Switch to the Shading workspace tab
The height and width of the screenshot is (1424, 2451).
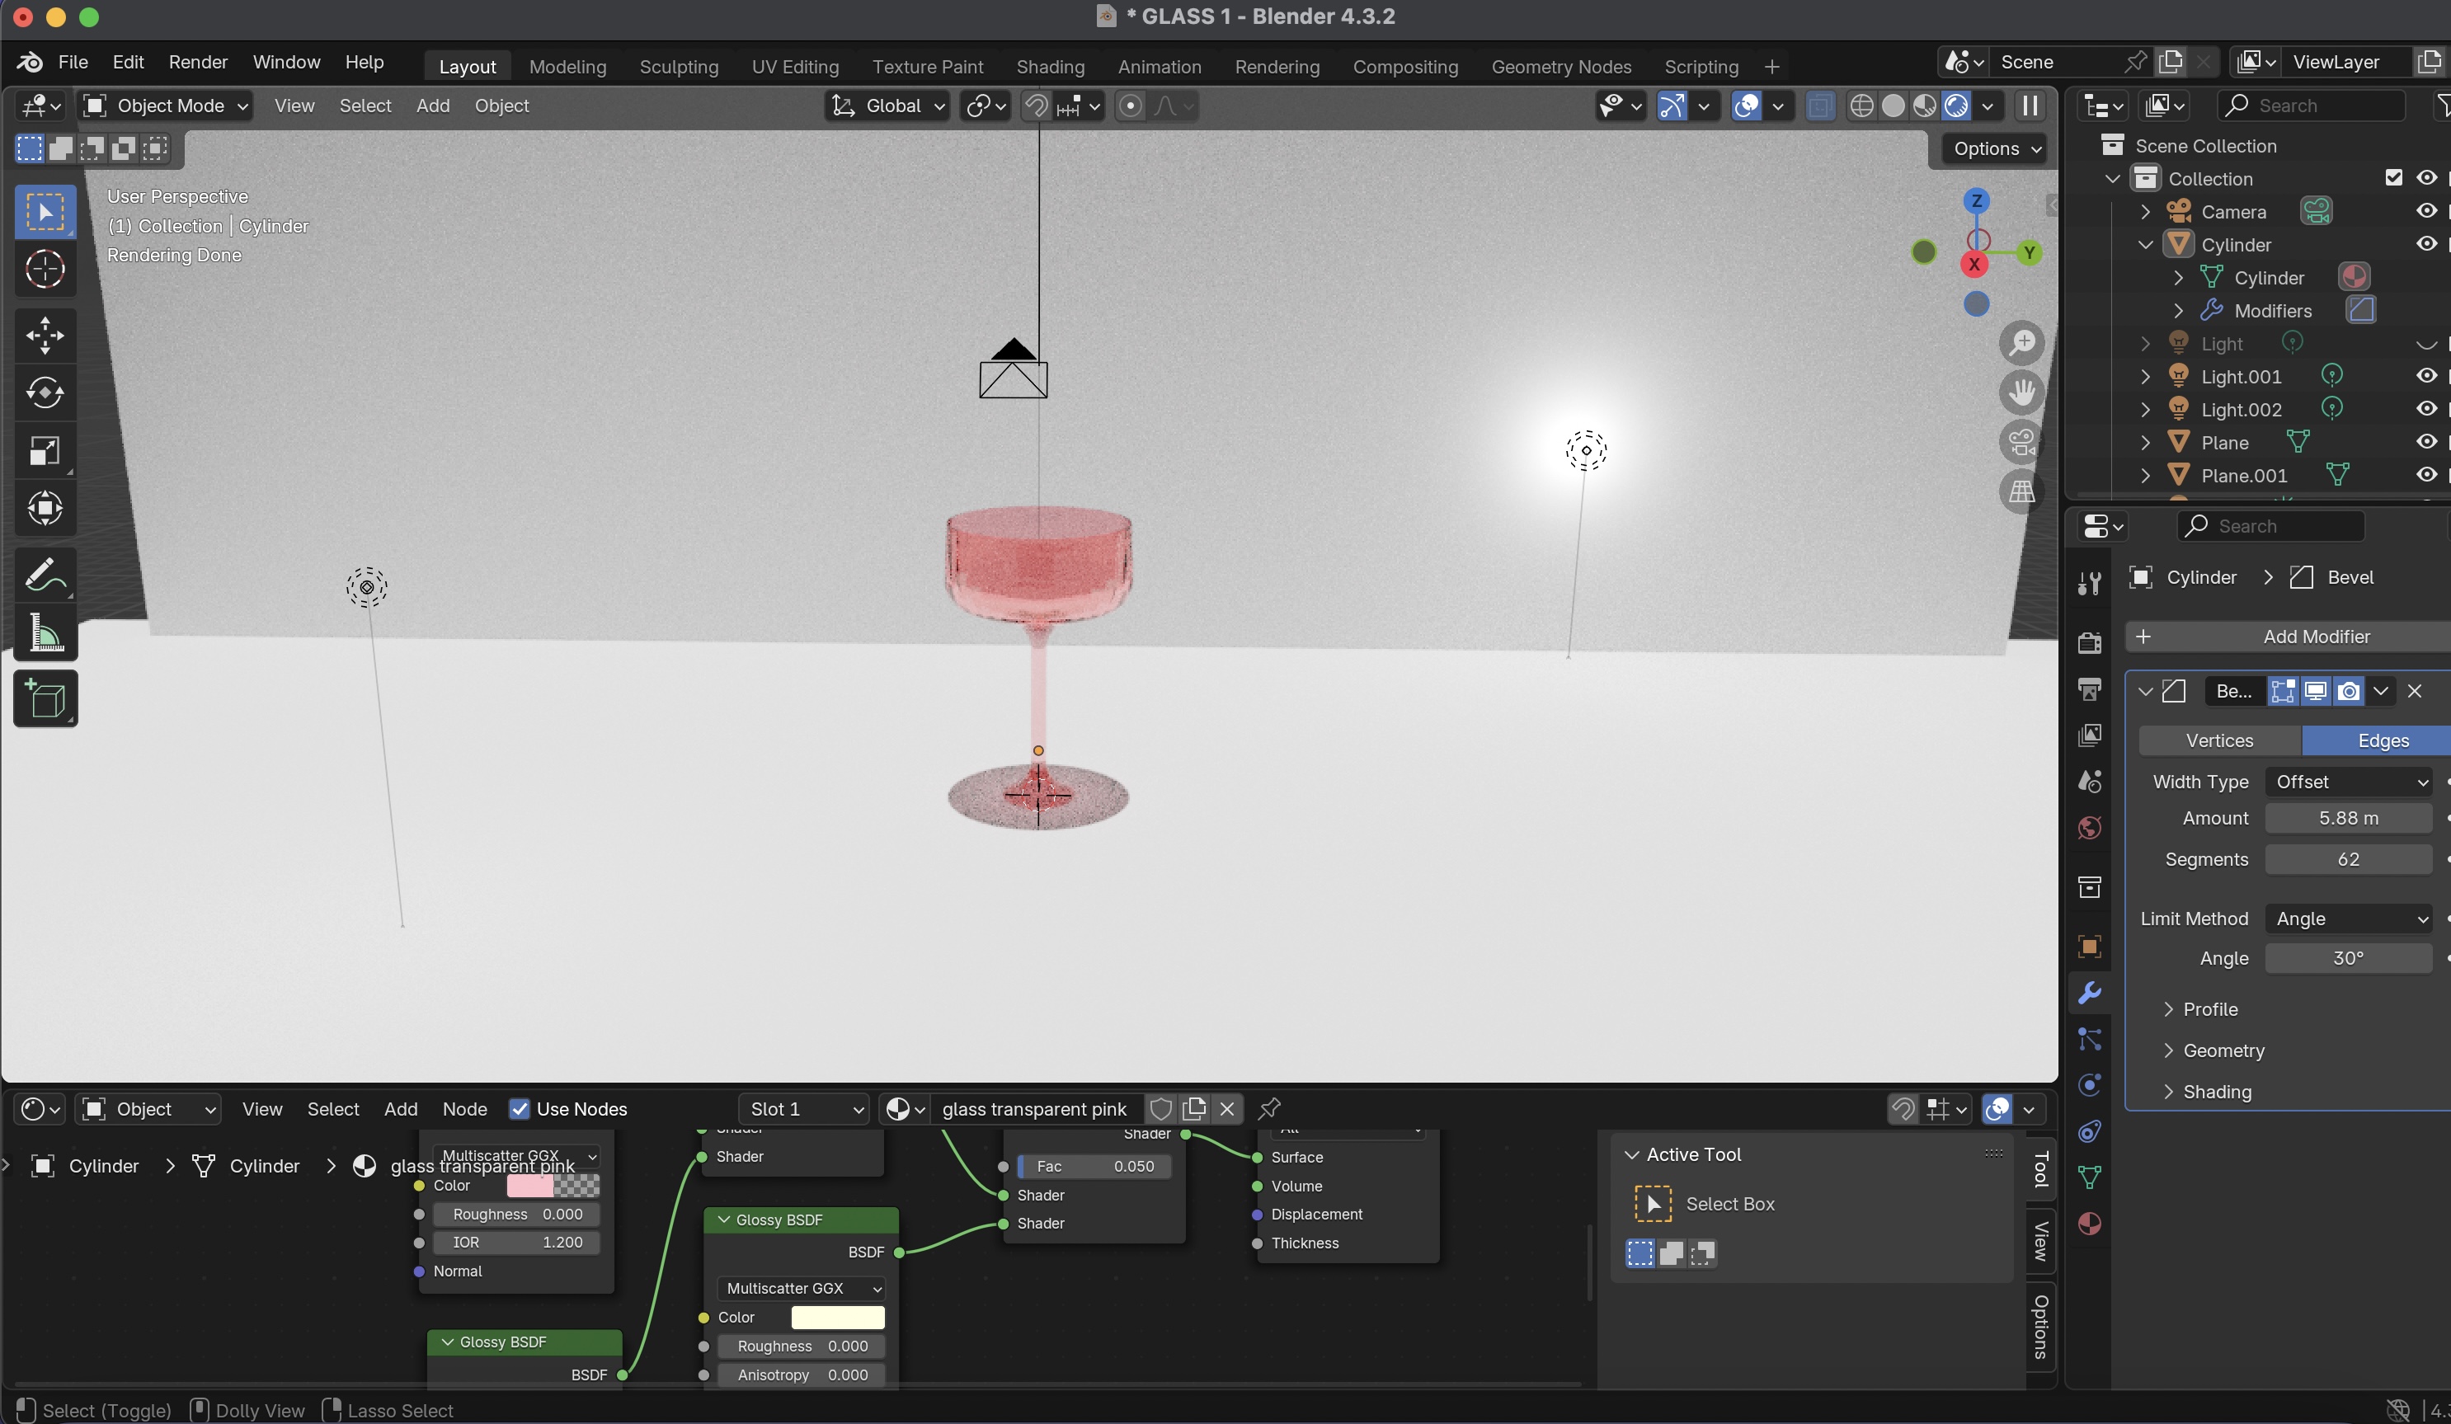pos(1050,66)
